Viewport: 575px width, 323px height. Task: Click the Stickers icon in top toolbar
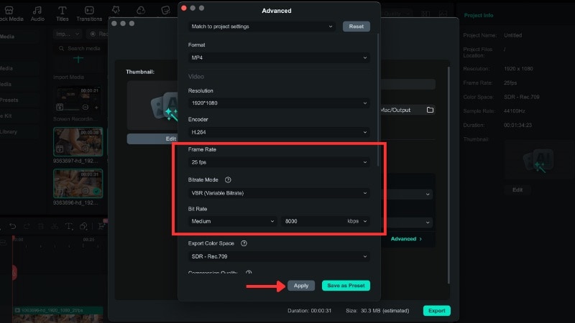[165, 10]
